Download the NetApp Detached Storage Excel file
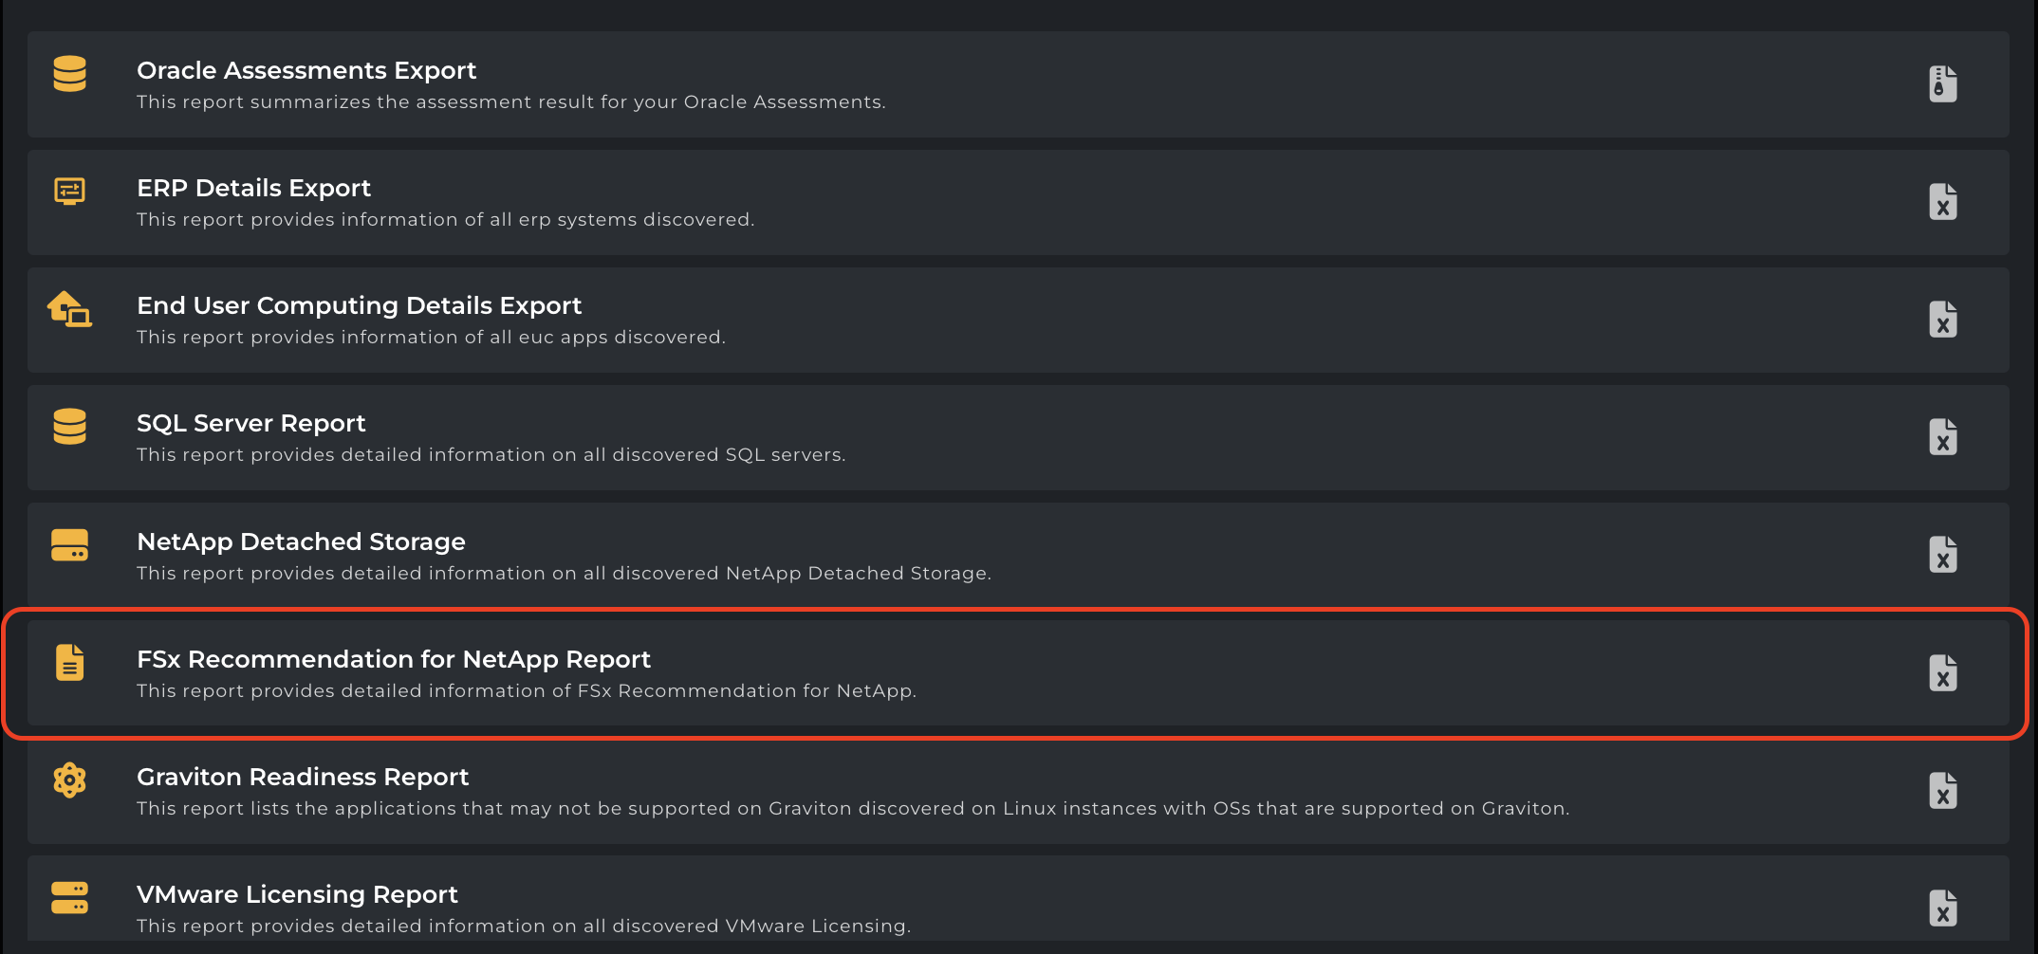The width and height of the screenshot is (2038, 954). [1942, 555]
